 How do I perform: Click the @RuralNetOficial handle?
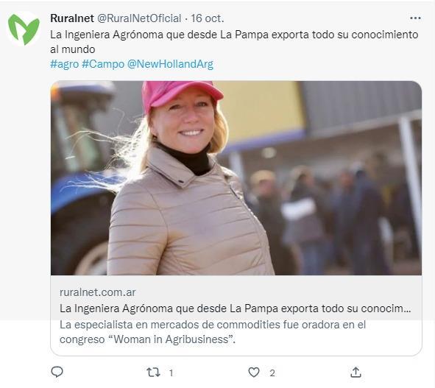tap(138, 18)
